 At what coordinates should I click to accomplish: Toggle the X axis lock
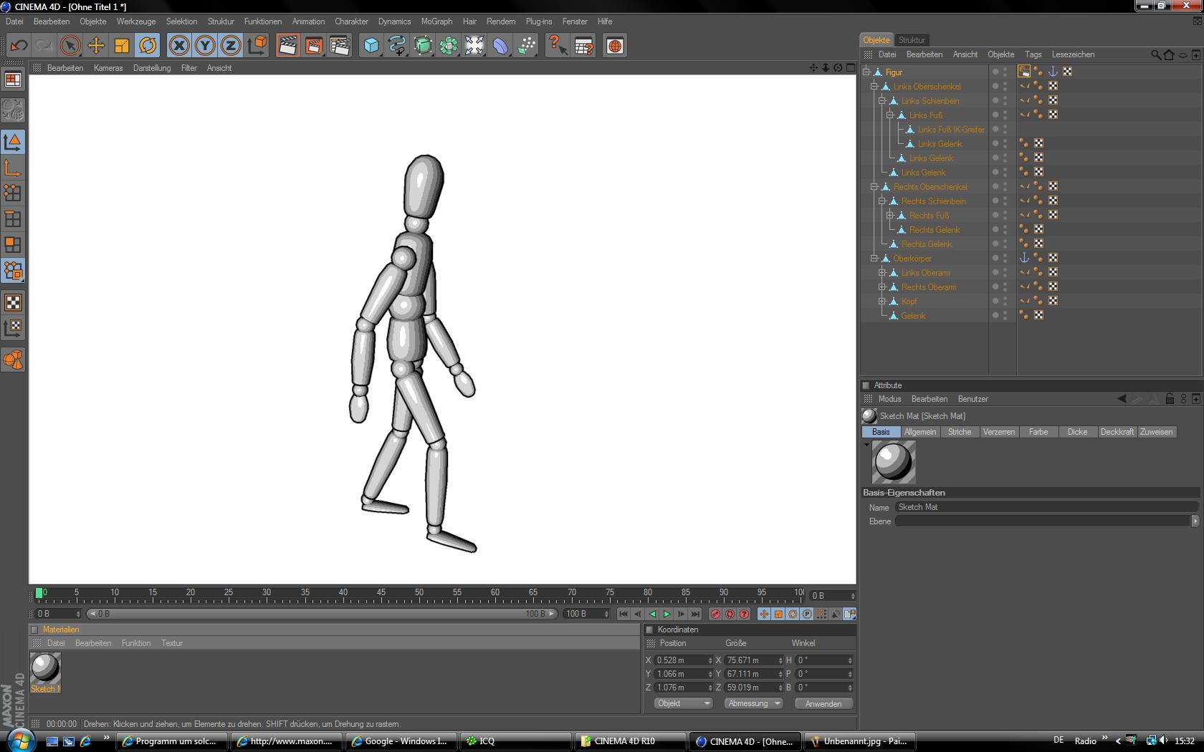[179, 46]
